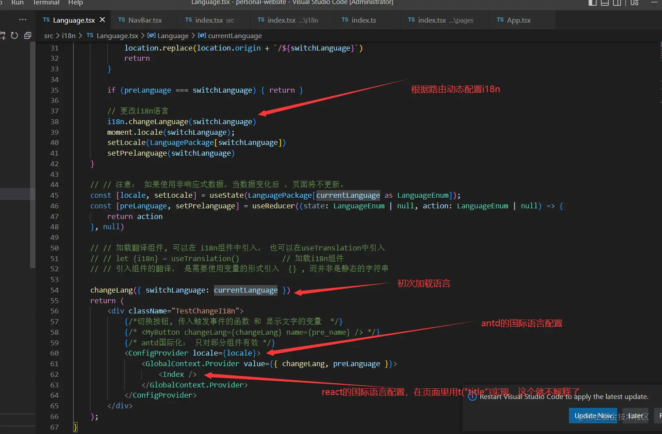Image resolution: width=662 pixels, height=434 pixels.
Task: Click 'setPrelanguage' call on line 41
Action: 137,153
